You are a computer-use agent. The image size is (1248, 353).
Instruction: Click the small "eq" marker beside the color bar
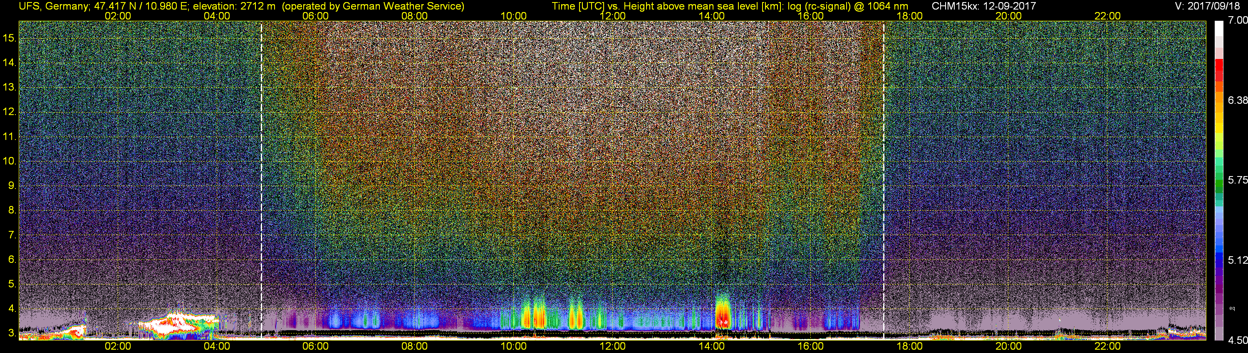1233,308
